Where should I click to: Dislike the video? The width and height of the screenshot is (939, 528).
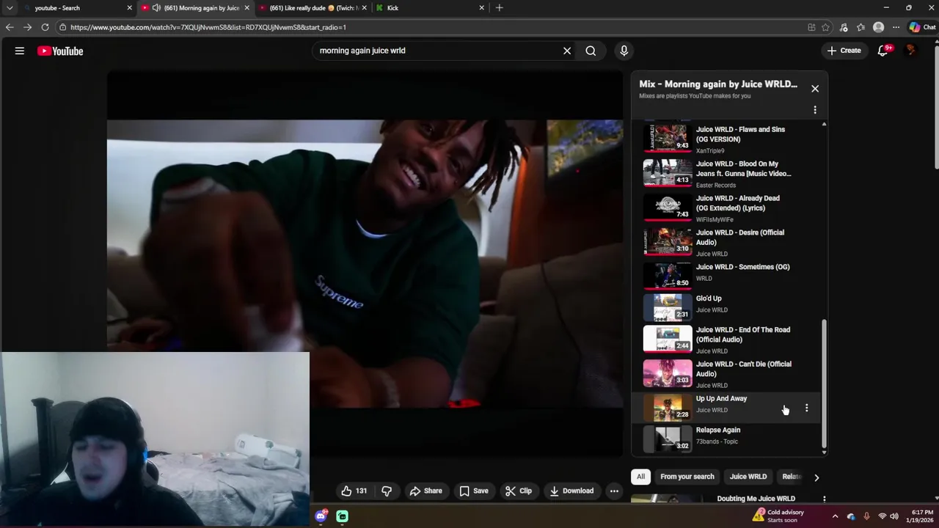387,491
